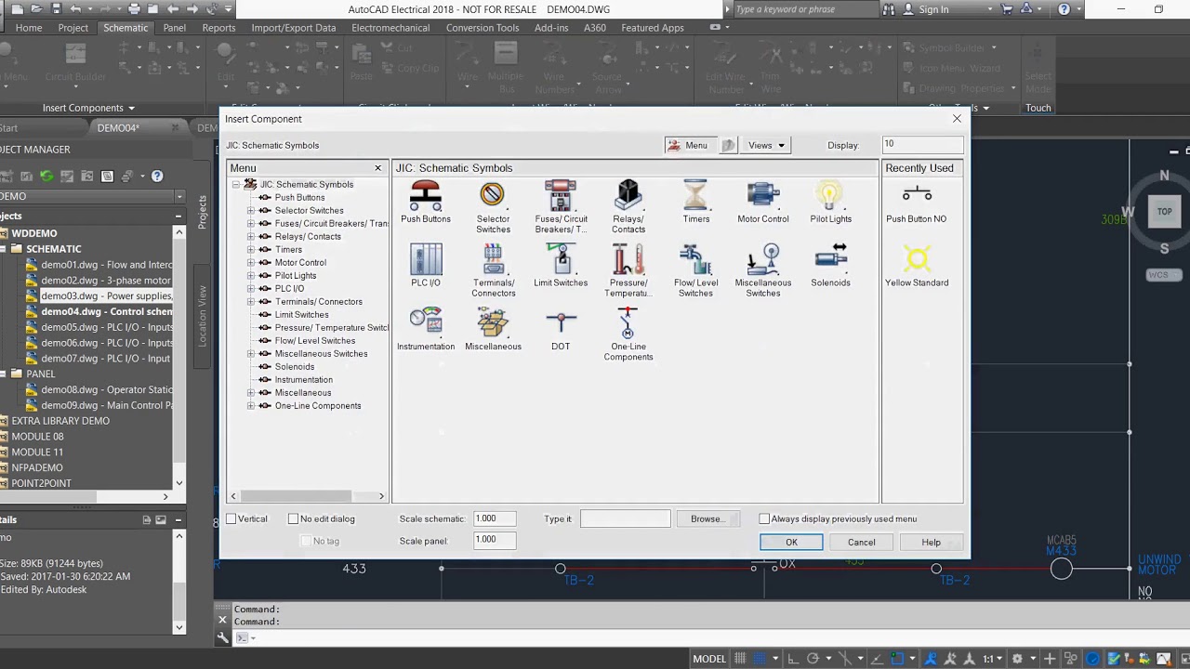Screen dimensions: 1190x669
Task: Pick recently used Push Button NO
Action: (917, 203)
